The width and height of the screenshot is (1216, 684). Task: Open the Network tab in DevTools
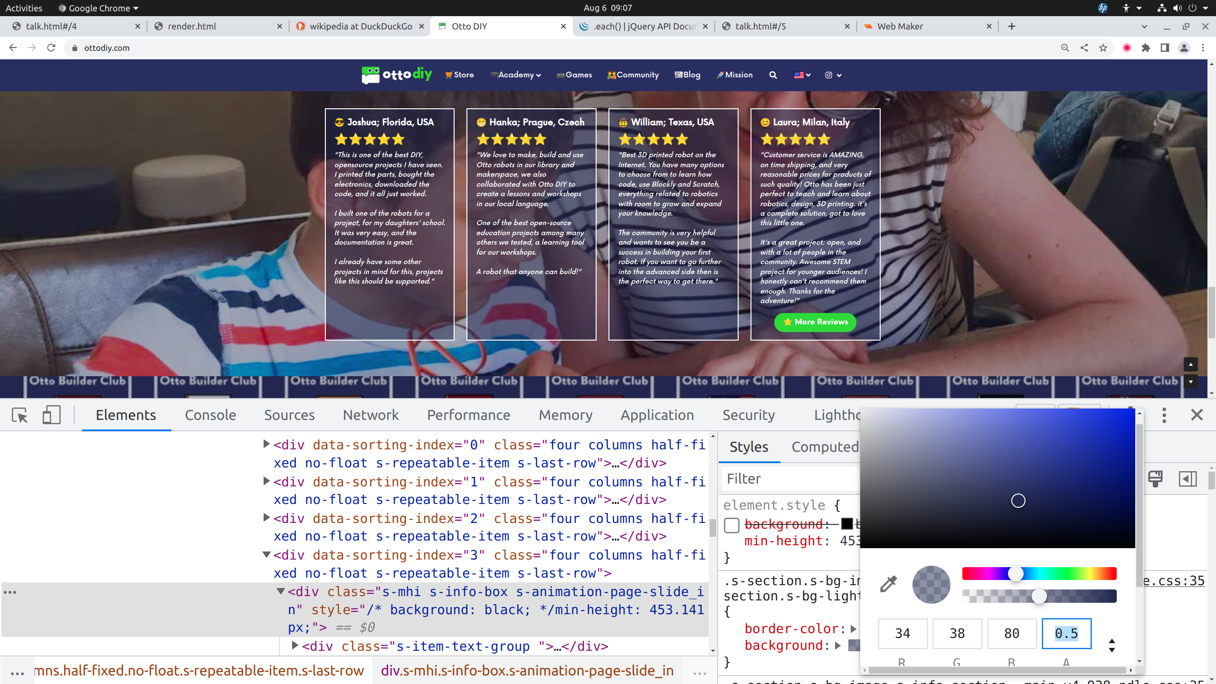coord(370,415)
